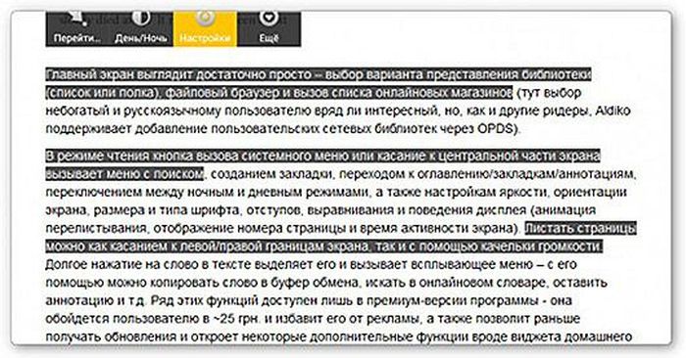The width and height of the screenshot is (686, 358).
Task: Tap the Ещё heart icon
Action: click(268, 19)
